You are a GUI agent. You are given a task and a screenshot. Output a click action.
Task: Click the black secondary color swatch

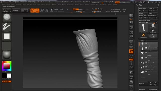[x=5, y=76]
